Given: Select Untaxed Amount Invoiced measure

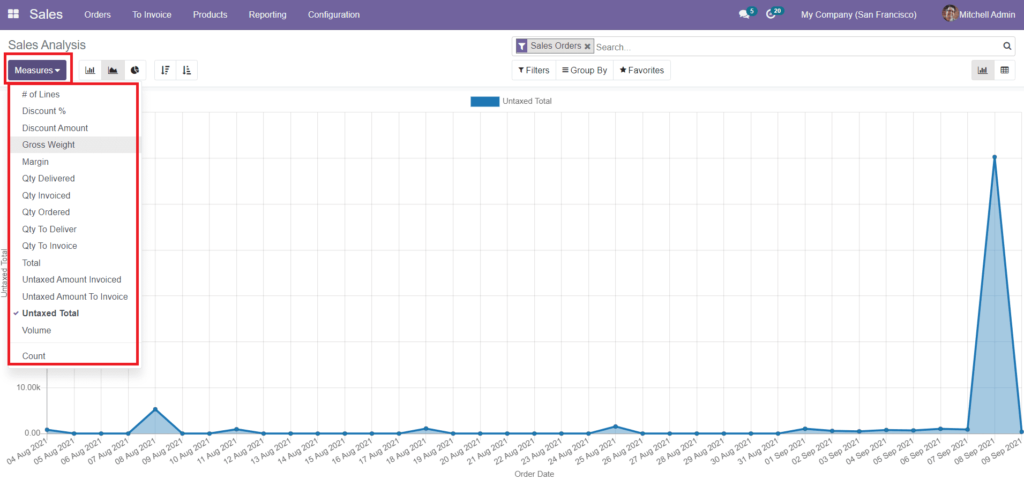Looking at the screenshot, I should [75, 279].
